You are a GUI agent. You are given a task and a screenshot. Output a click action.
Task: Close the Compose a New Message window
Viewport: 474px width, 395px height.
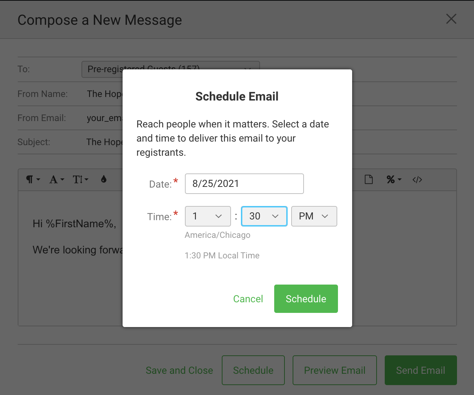pyautogui.click(x=451, y=19)
